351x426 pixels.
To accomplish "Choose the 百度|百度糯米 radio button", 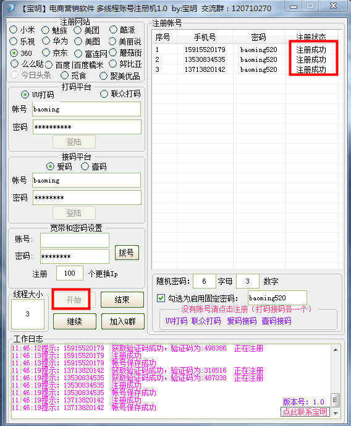I will click(x=49, y=65).
